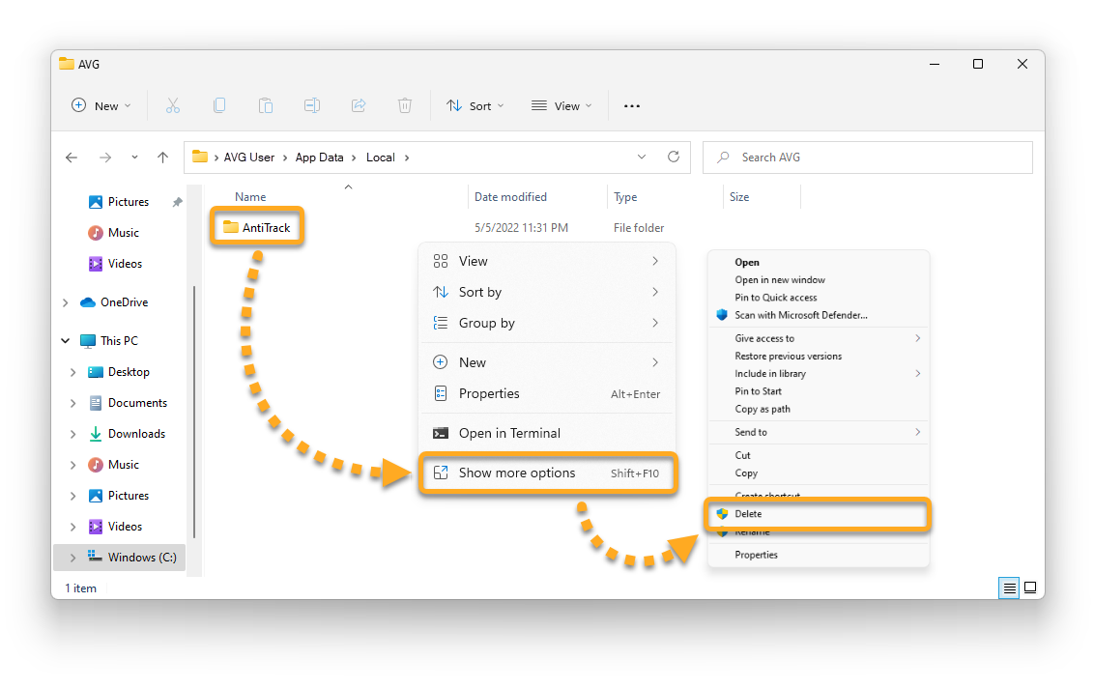Select the AntiTrack folder

[x=257, y=228]
